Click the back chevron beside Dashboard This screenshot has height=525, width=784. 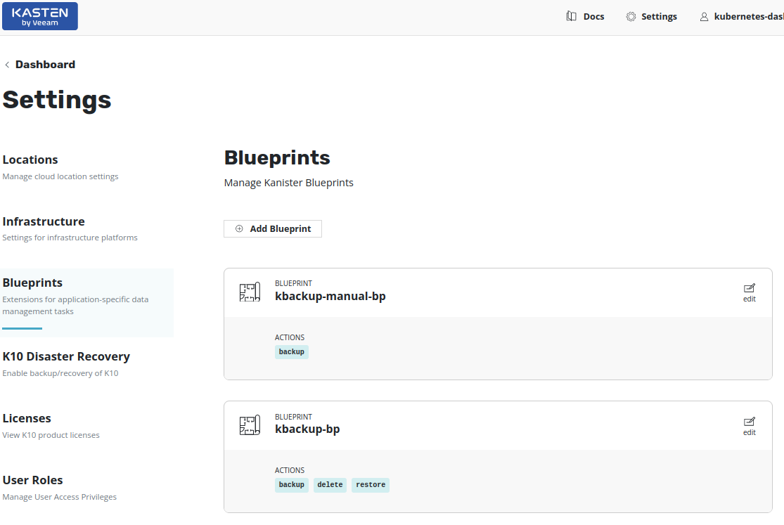click(x=7, y=65)
